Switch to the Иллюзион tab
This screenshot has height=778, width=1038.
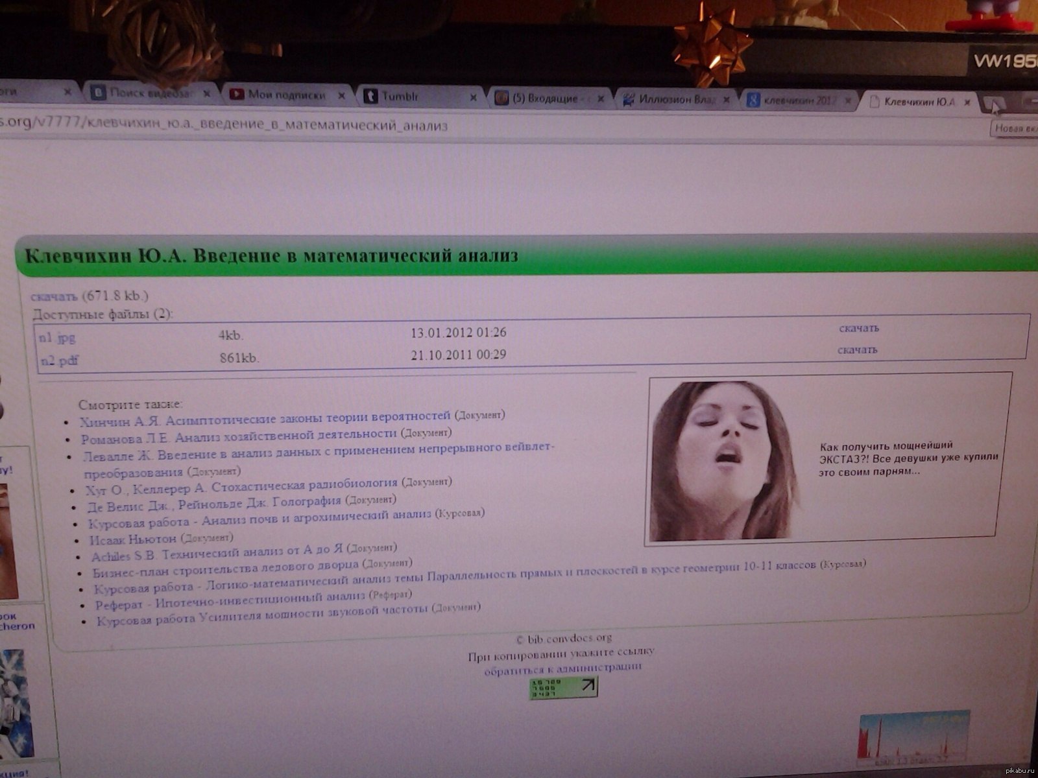676,99
